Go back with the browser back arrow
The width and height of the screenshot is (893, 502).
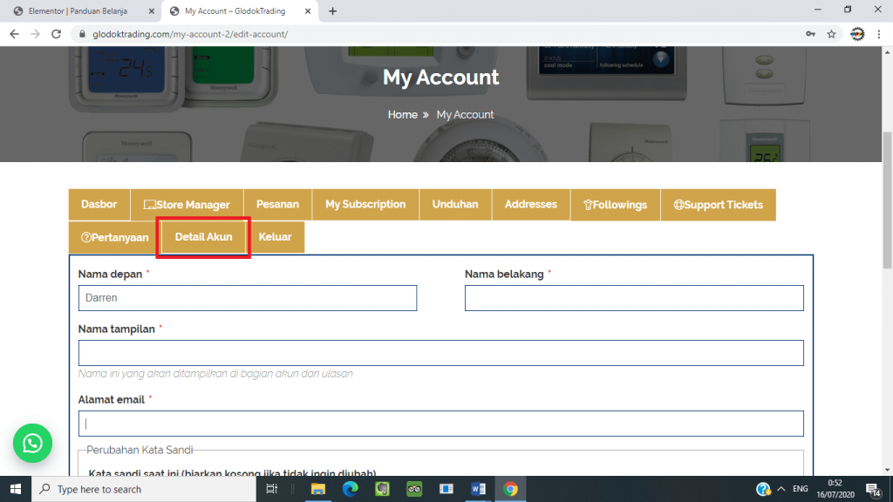click(x=14, y=34)
